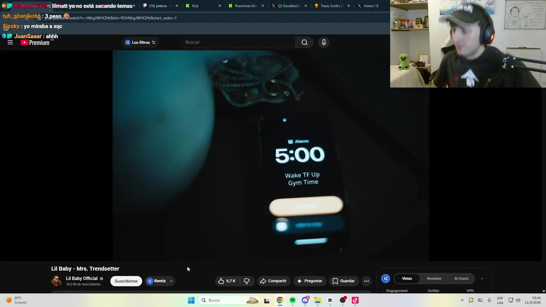The image size is (546, 307).
Task: Open Task View on the taskbar
Action: pos(267,300)
